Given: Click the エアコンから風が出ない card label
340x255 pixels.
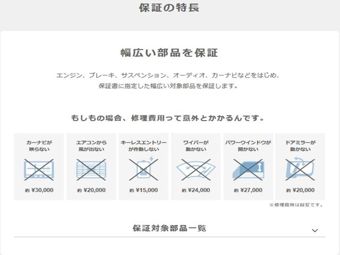Looking at the screenshot, I should click(x=91, y=146).
